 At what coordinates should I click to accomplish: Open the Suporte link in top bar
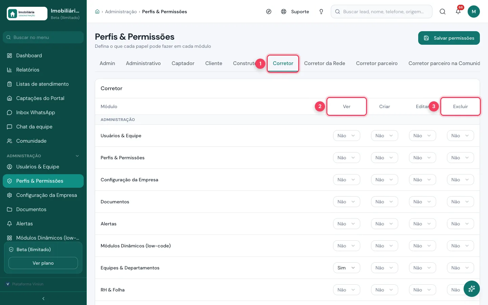tap(295, 12)
